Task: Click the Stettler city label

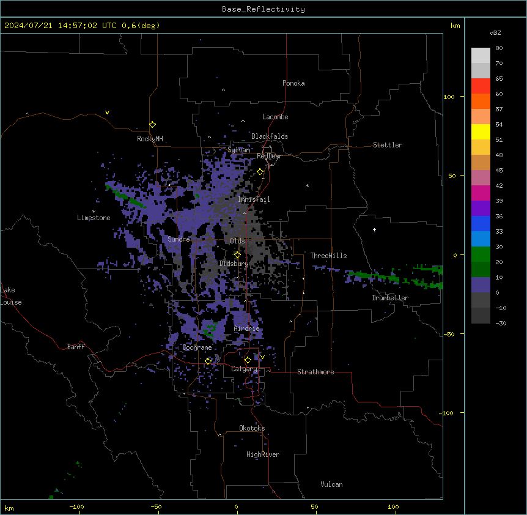Action: click(388, 145)
